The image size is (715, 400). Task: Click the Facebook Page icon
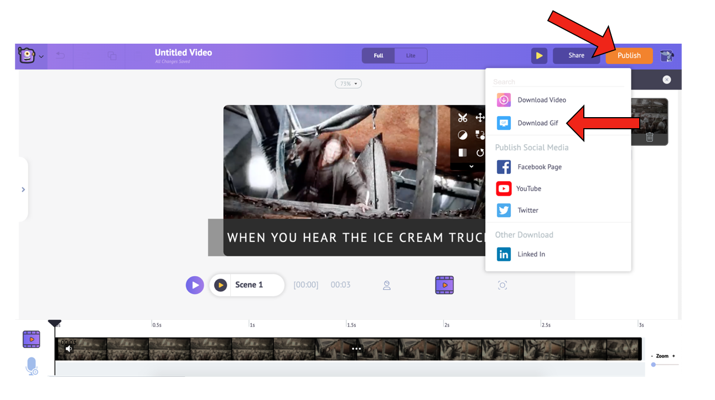(504, 167)
